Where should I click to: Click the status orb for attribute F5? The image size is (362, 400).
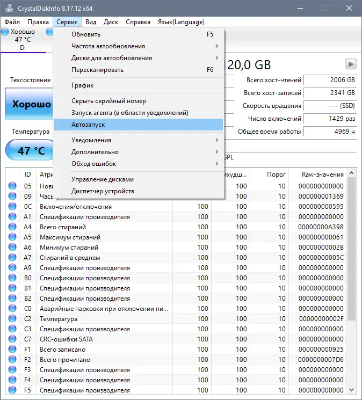coord(12,390)
